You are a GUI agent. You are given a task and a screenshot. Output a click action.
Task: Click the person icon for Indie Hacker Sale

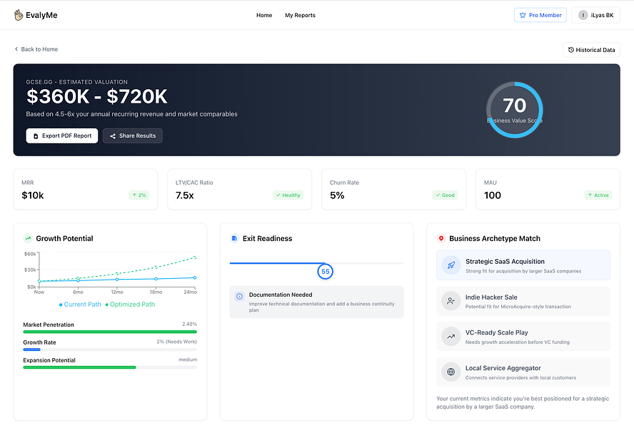(x=451, y=301)
